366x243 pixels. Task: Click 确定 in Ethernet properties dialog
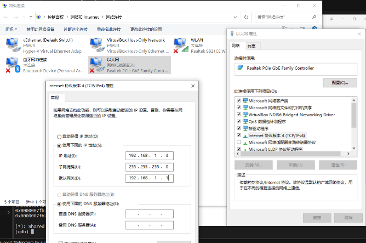coord(317,218)
